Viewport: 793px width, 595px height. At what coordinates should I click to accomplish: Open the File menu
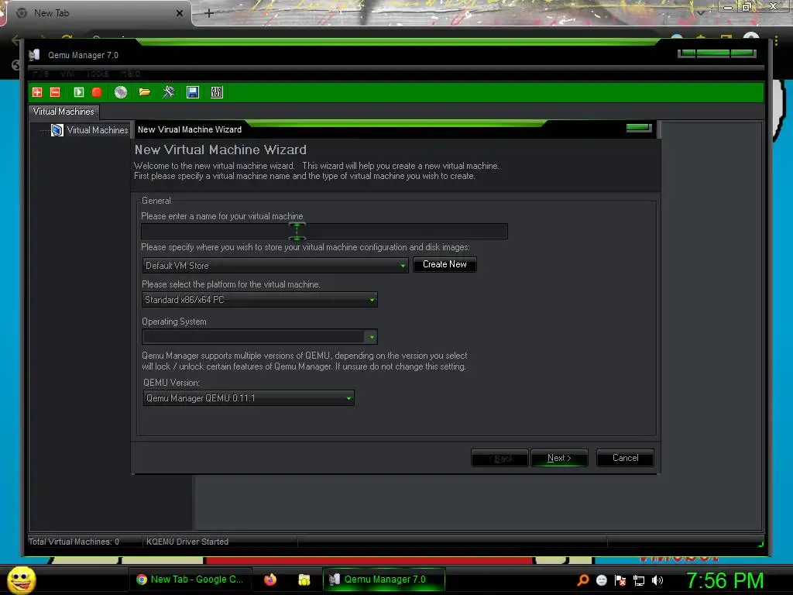pos(40,74)
